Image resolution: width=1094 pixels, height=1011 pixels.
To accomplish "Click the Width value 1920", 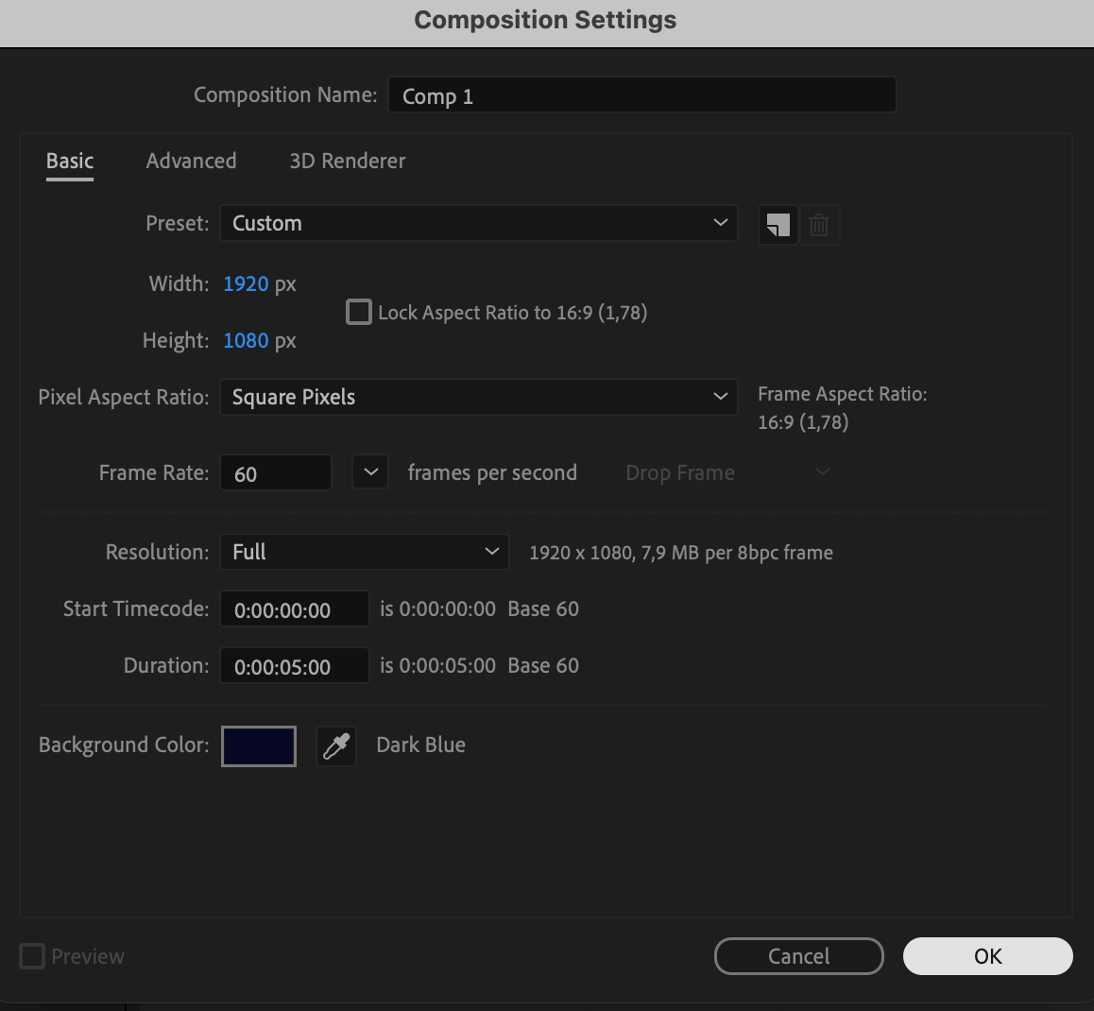I will (246, 283).
